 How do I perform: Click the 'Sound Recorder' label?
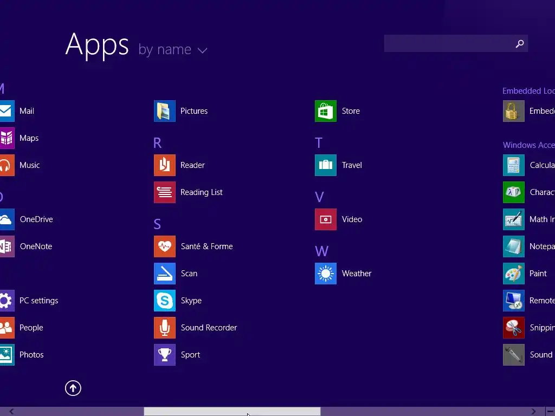(209, 328)
